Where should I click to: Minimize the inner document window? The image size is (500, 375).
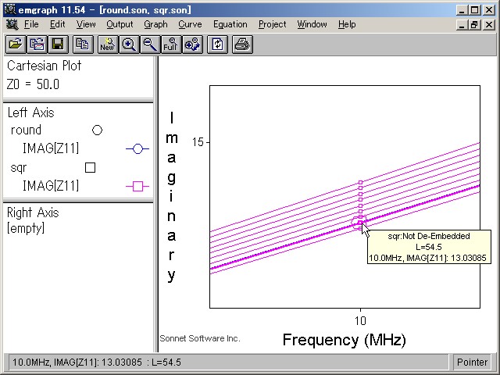462,24
